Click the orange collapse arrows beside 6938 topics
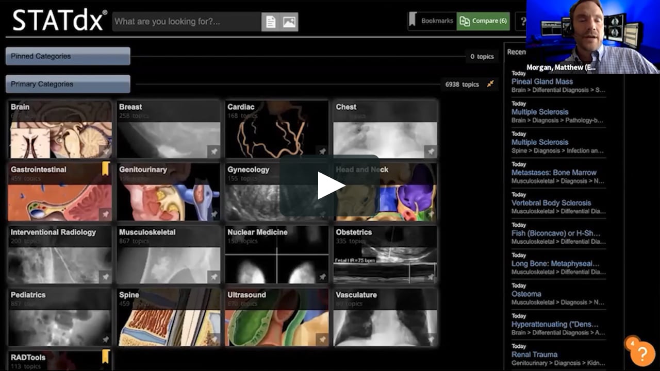The height and width of the screenshot is (371, 660). [490, 84]
